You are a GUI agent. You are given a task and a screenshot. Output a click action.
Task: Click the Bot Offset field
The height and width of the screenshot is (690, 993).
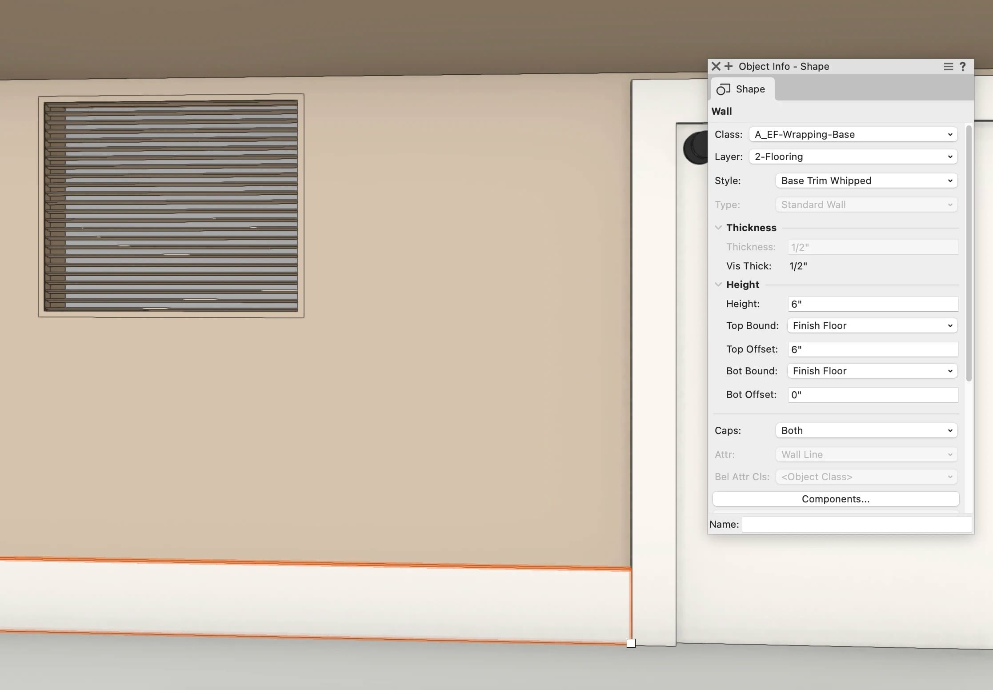tap(873, 395)
